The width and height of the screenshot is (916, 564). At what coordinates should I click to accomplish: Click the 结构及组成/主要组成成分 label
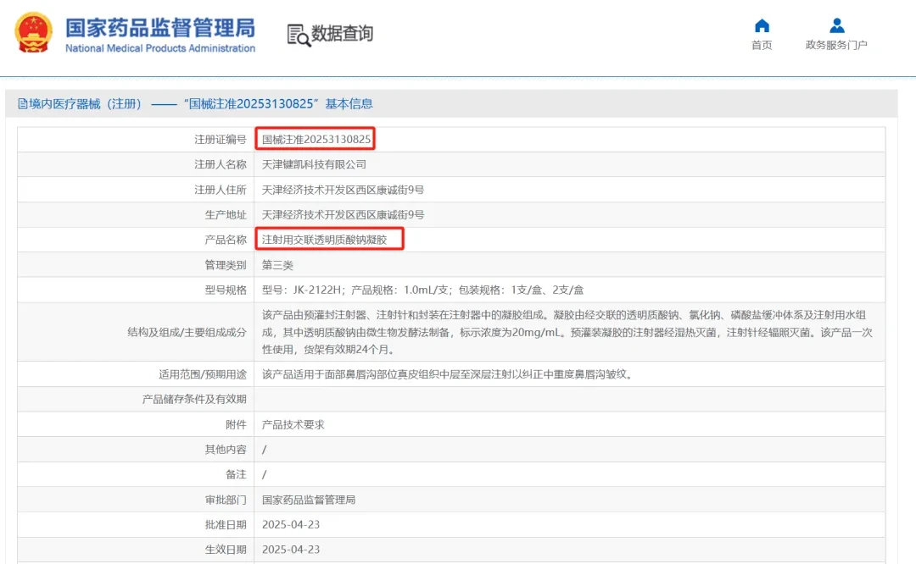click(x=187, y=332)
